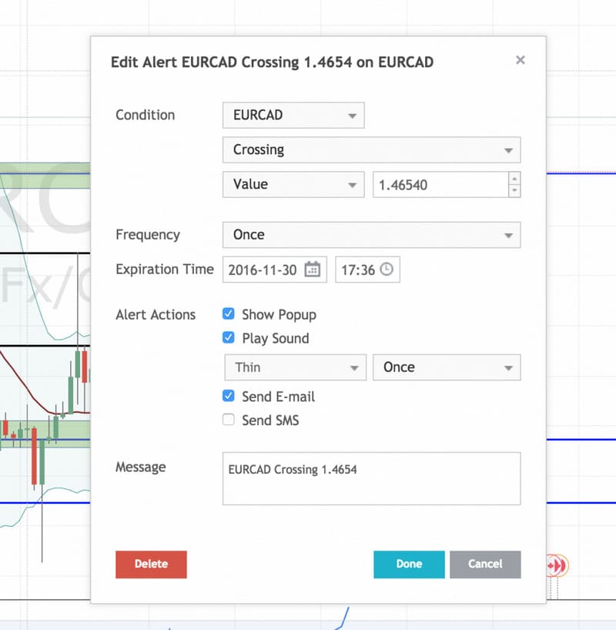The width and height of the screenshot is (616, 630).
Task: Expand the Frequency dropdown set to Once
Action: pos(371,235)
